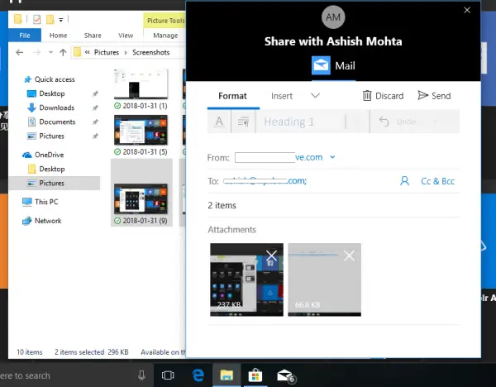Open the View ribbon tab
Screen dimensions: 496x387
[126, 36]
